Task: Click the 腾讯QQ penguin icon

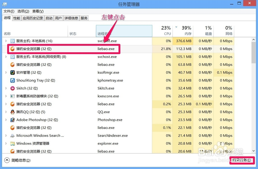Action: 12,112
